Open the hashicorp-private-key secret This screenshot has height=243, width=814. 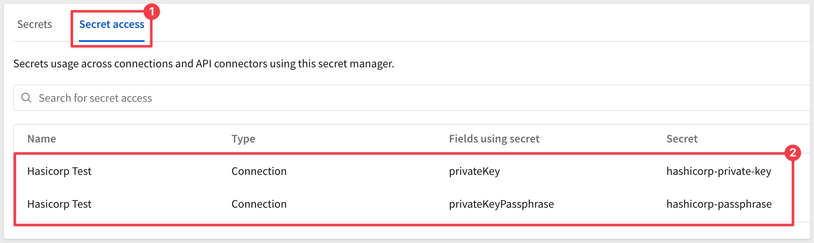tap(719, 171)
